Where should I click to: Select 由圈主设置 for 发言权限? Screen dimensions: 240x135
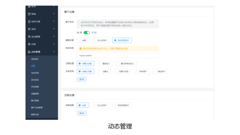coord(85,71)
